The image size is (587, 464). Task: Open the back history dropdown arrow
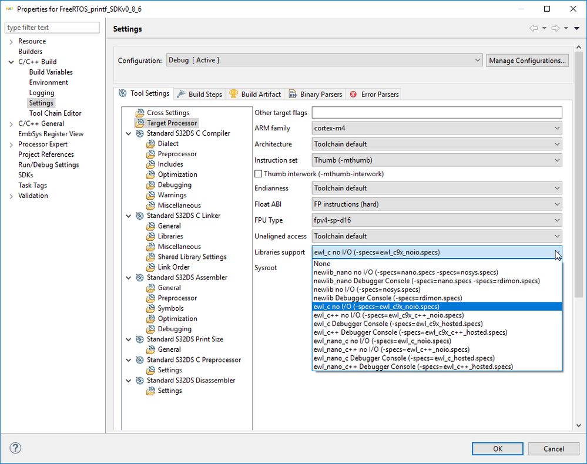click(x=544, y=28)
